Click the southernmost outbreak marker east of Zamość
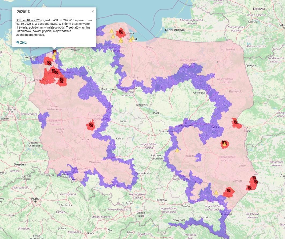285x239 pixels. coord(249,188)
